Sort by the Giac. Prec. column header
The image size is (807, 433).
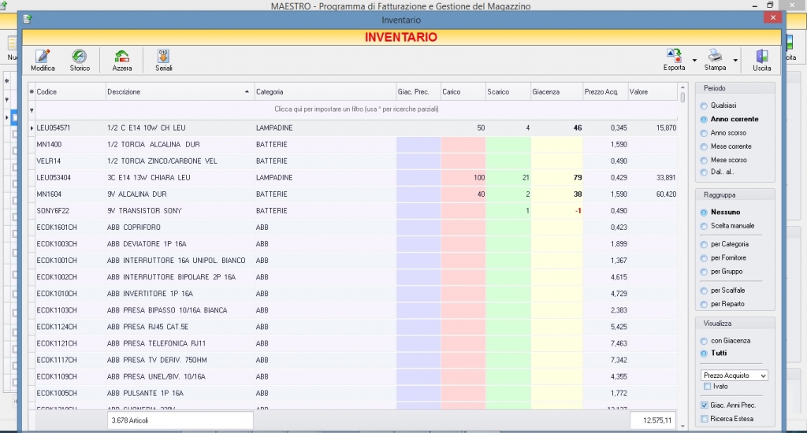point(418,91)
